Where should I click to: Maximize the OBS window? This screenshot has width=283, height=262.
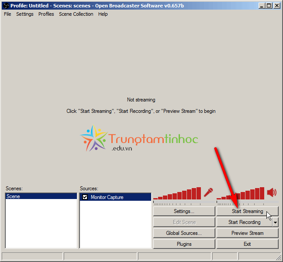(269, 6)
